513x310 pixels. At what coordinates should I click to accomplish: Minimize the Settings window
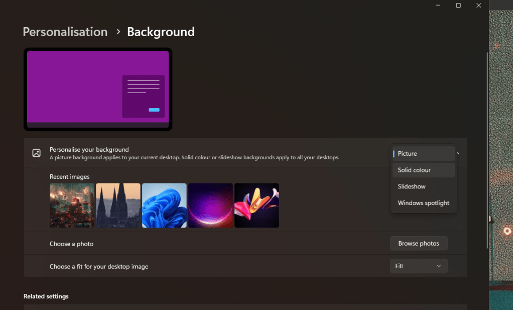tap(438, 5)
